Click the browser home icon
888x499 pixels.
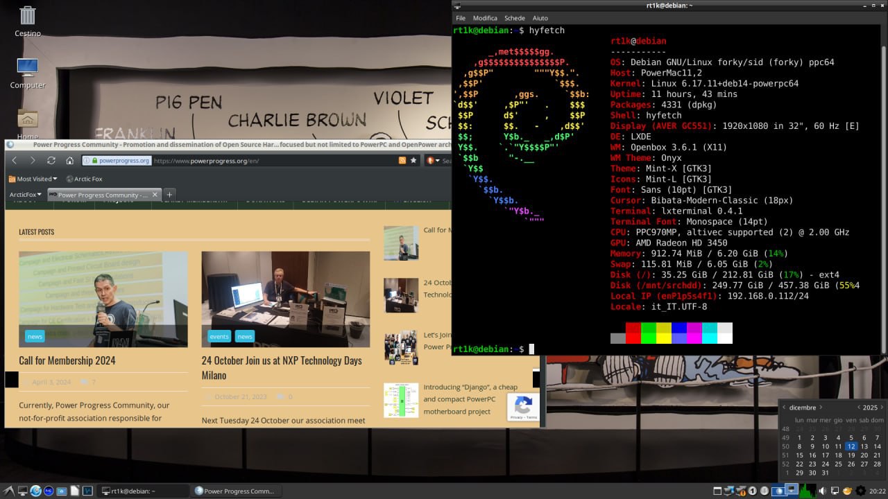[x=70, y=160]
